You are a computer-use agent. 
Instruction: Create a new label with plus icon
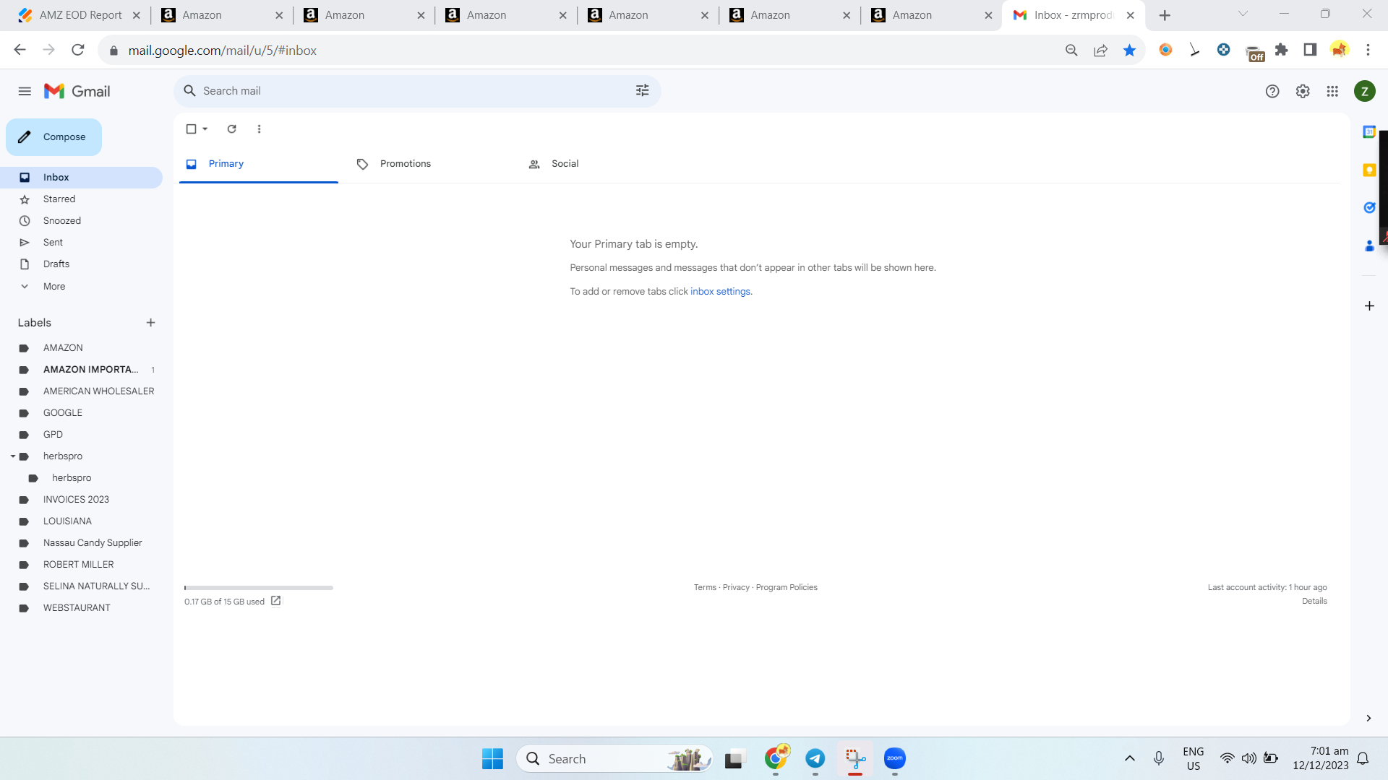150,323
